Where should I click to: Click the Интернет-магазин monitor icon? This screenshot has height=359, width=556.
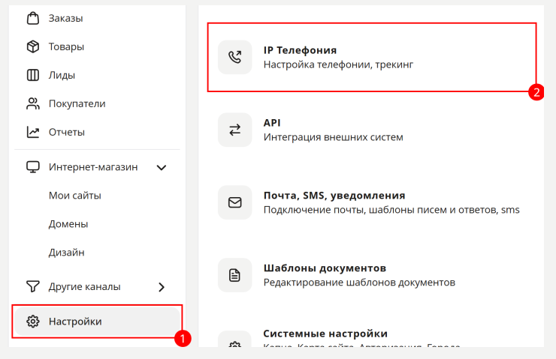pyautogui.click(x=33, y=167)
